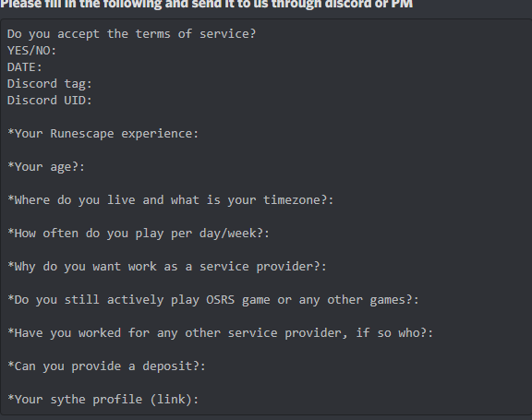Click the timezone question line
This screenshot has width=532, height=420.
tap(171, 200)
